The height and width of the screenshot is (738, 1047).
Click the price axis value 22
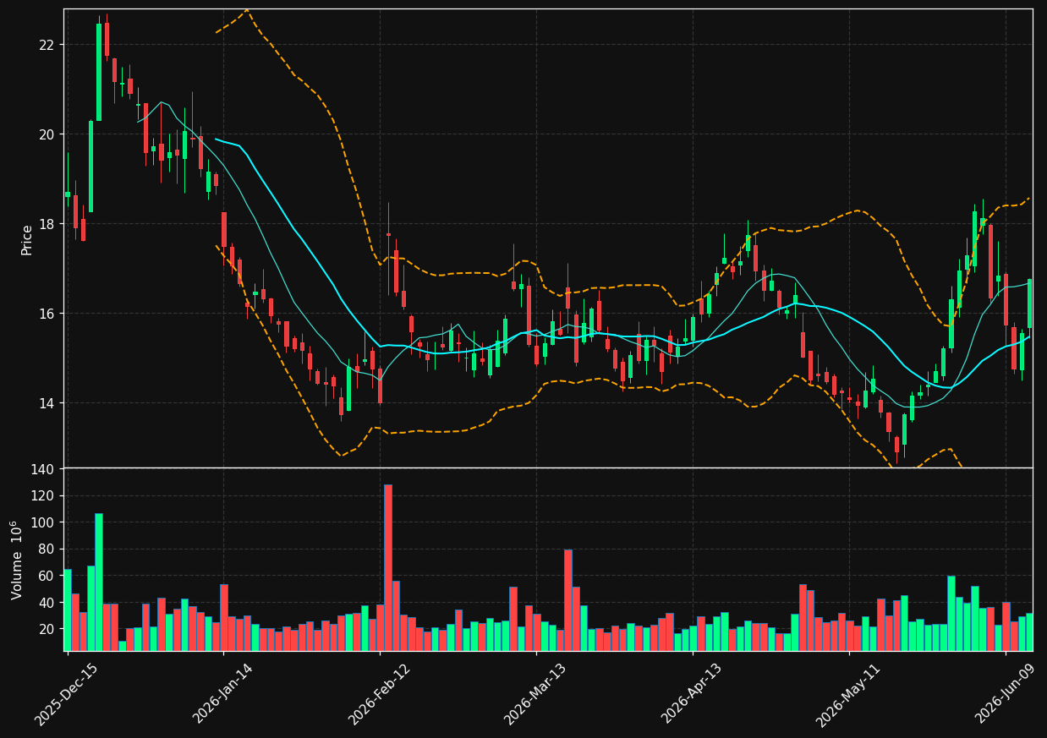[x=46, y=44]
